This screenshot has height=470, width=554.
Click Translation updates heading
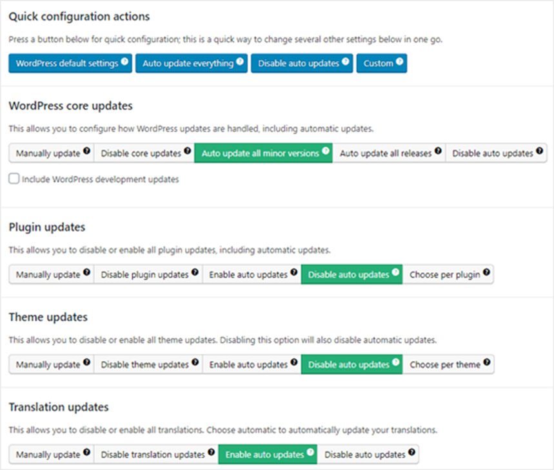point(59,407)
